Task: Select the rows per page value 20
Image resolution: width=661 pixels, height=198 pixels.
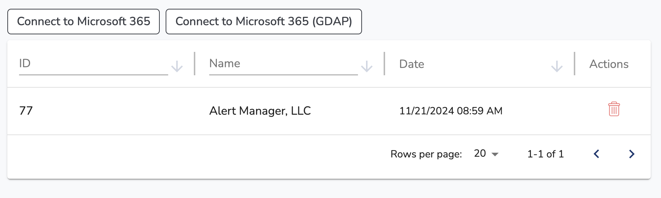Action: coord(480,153)
